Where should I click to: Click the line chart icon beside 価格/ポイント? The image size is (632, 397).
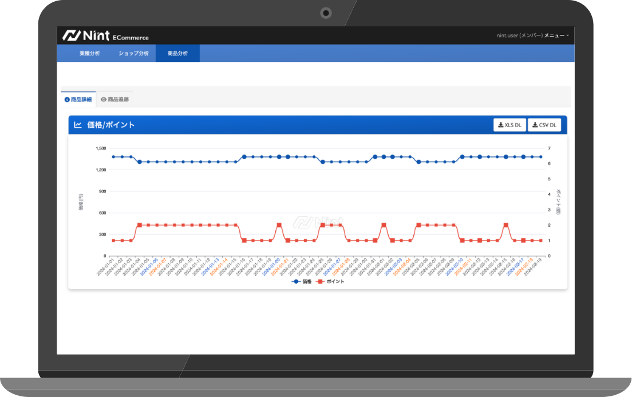(78, 125)
